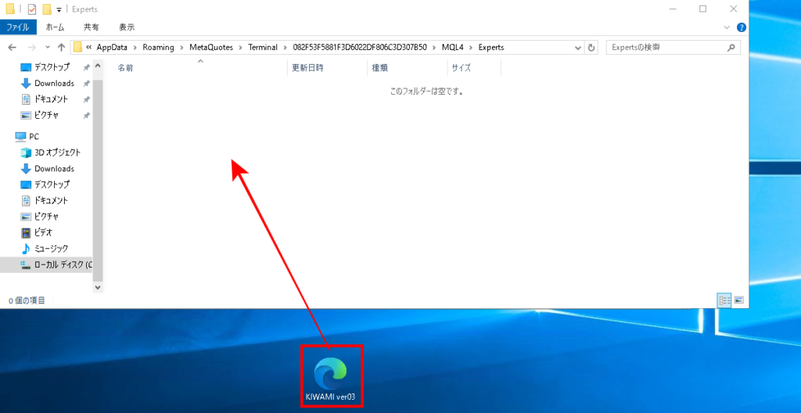Select the KIWAMI ver03 desktop icon
Viewport: 801px width, 413px height.
pyautogui.click(x=332, y=379)
